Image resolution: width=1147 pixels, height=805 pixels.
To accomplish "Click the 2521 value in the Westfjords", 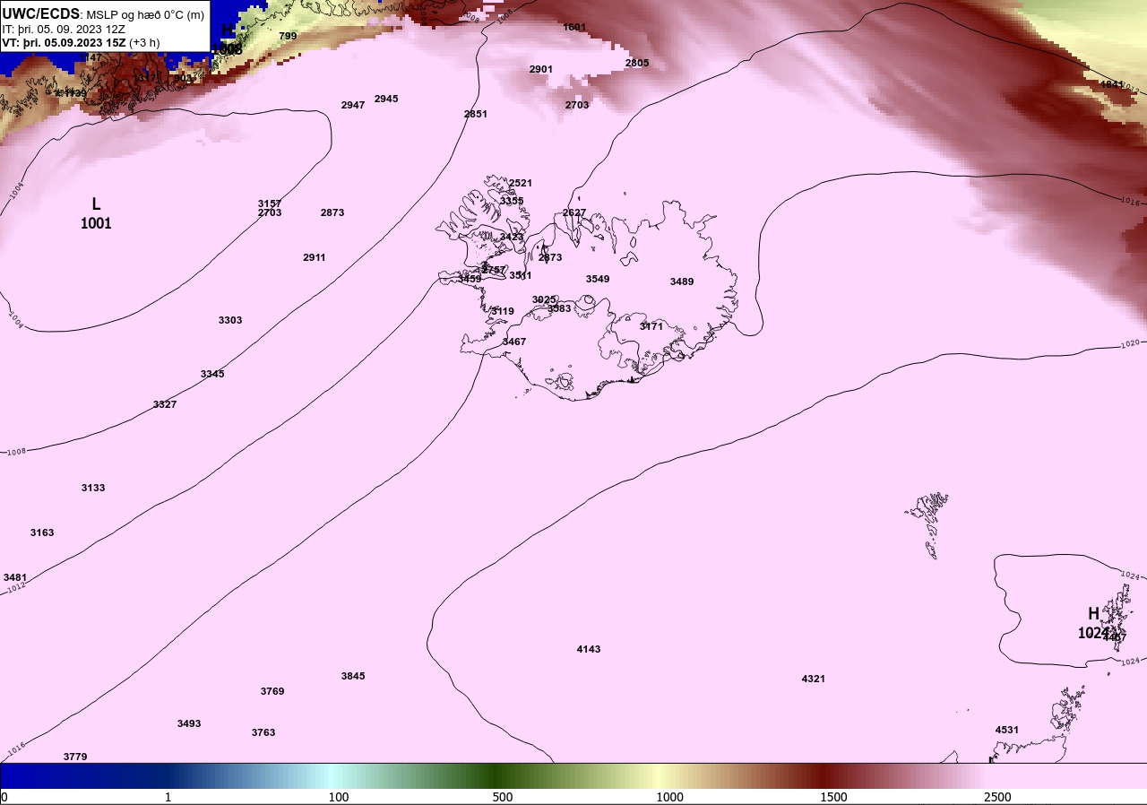I will pos(521,183).
